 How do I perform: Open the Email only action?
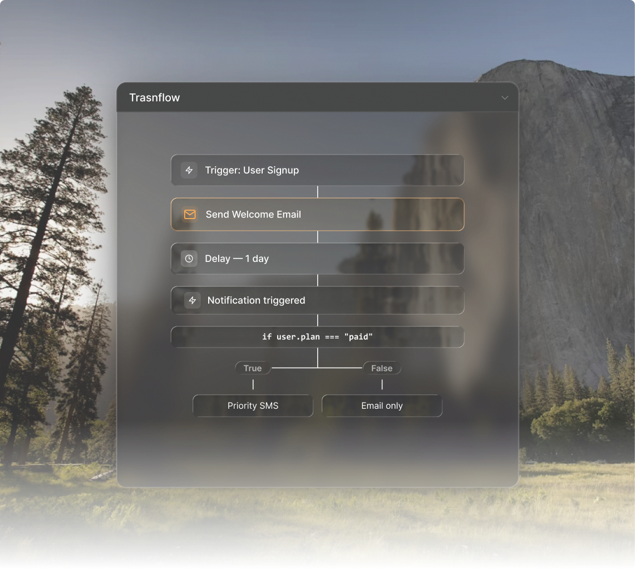(382, 406)
